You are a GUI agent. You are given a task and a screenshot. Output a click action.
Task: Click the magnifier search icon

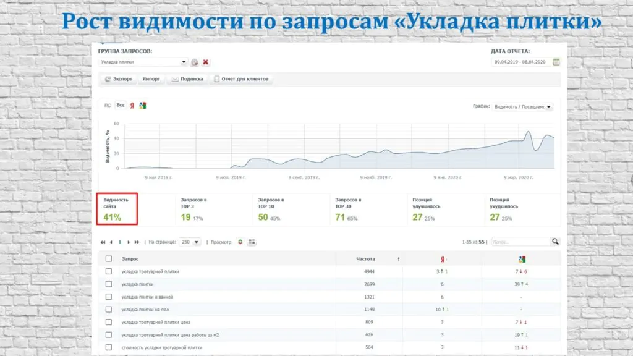pos(556,242)
